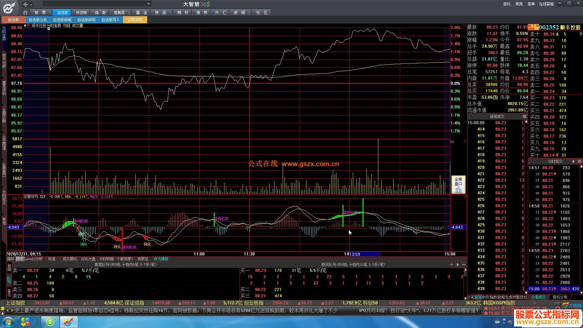Screen dimensions: 583x328
Task: Click previous news ticker arrow
Action: pyautogui.click(x=8, y=310)
